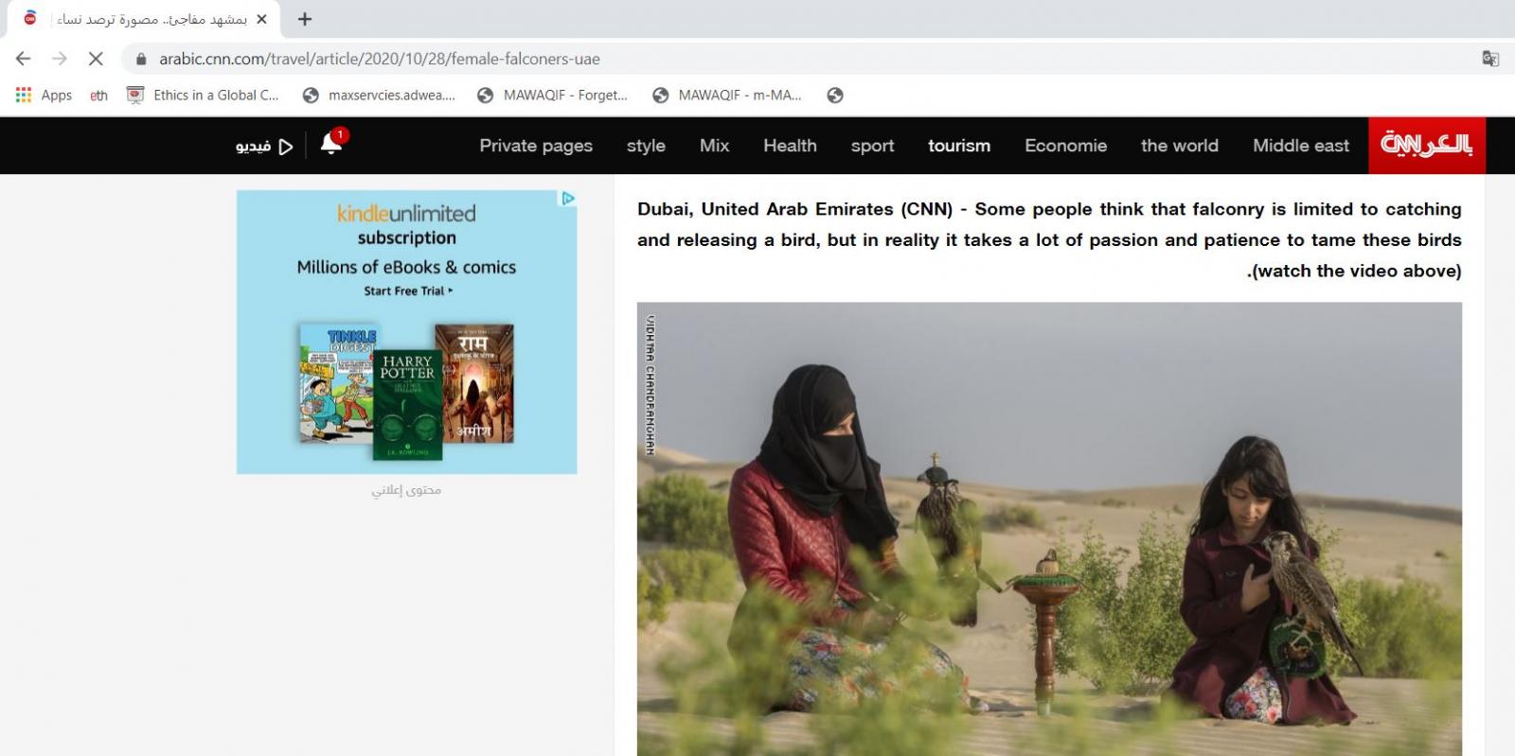Click the browser forward arrow

(60, 59)
